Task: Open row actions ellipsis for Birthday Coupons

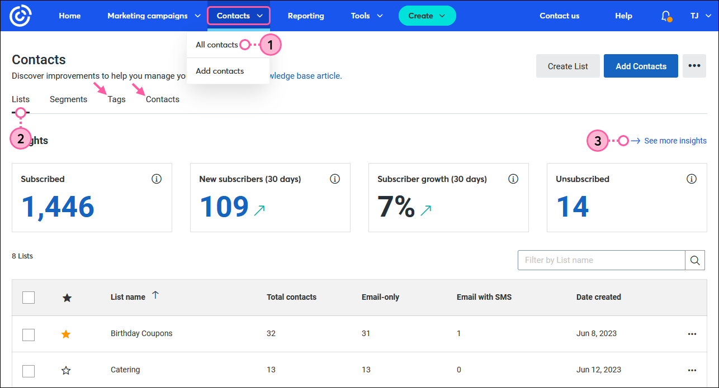Action: pos(692,333)
